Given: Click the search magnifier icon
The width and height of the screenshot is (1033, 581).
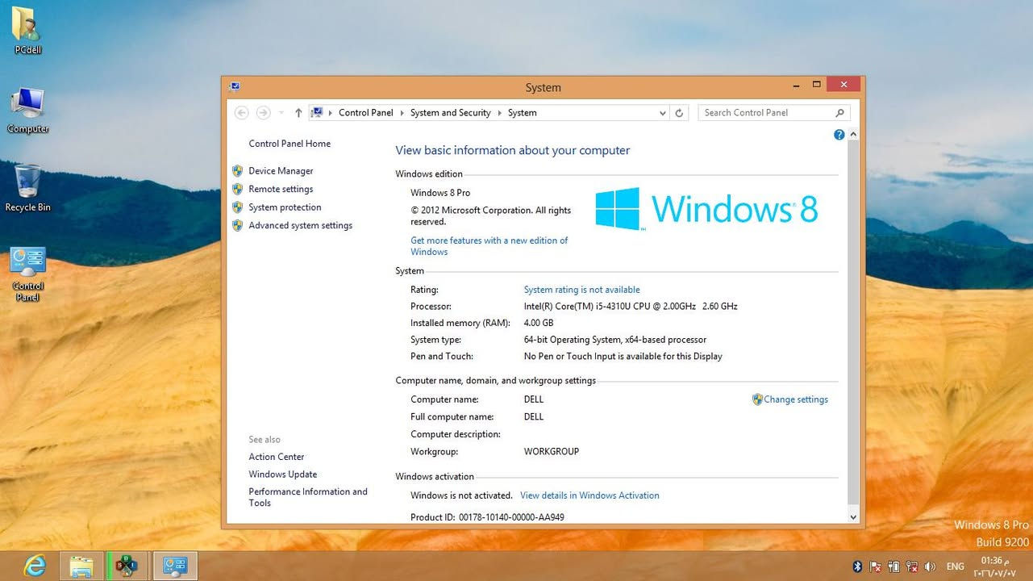Looking at the screenshot, I should coord(839,113).
